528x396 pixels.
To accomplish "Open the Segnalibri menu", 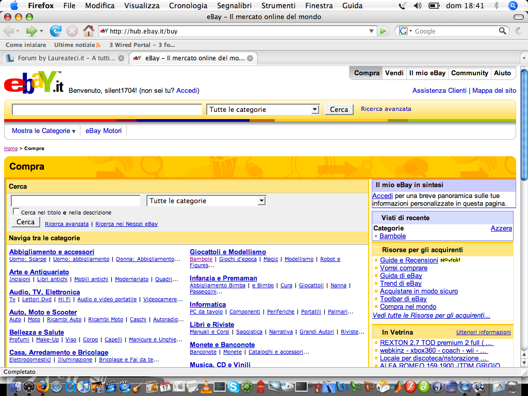I will coord(235,6).
